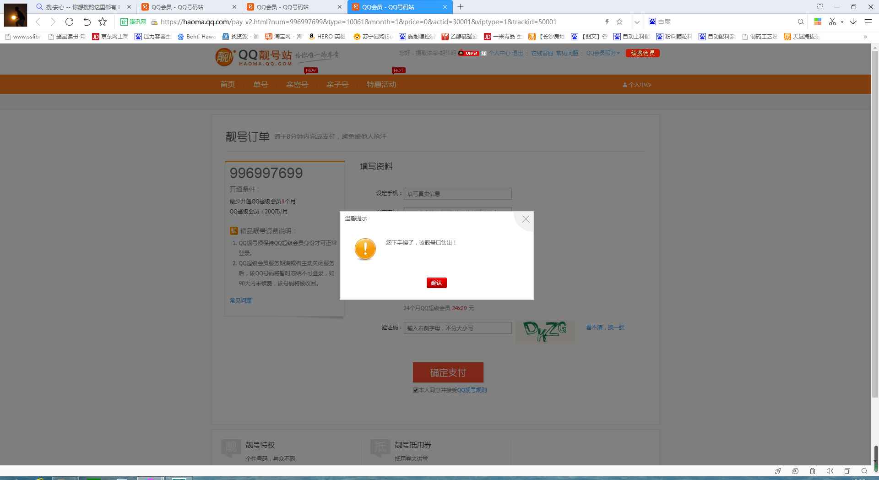The image size is (879, 480).
Task: Click the orange warning icon in dialog
Action: [365, 249]
